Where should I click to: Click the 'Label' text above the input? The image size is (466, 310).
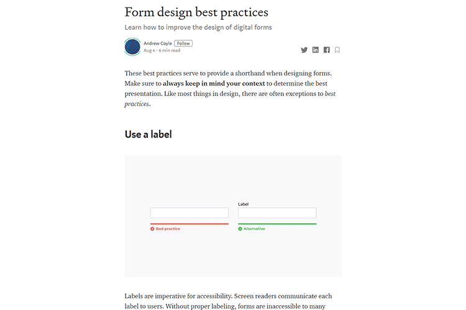click(x=244, y=203)
